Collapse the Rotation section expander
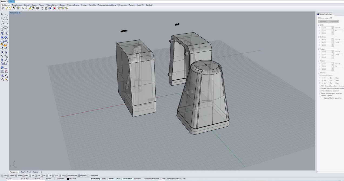The image size is (344, 181). coord(319,61)
